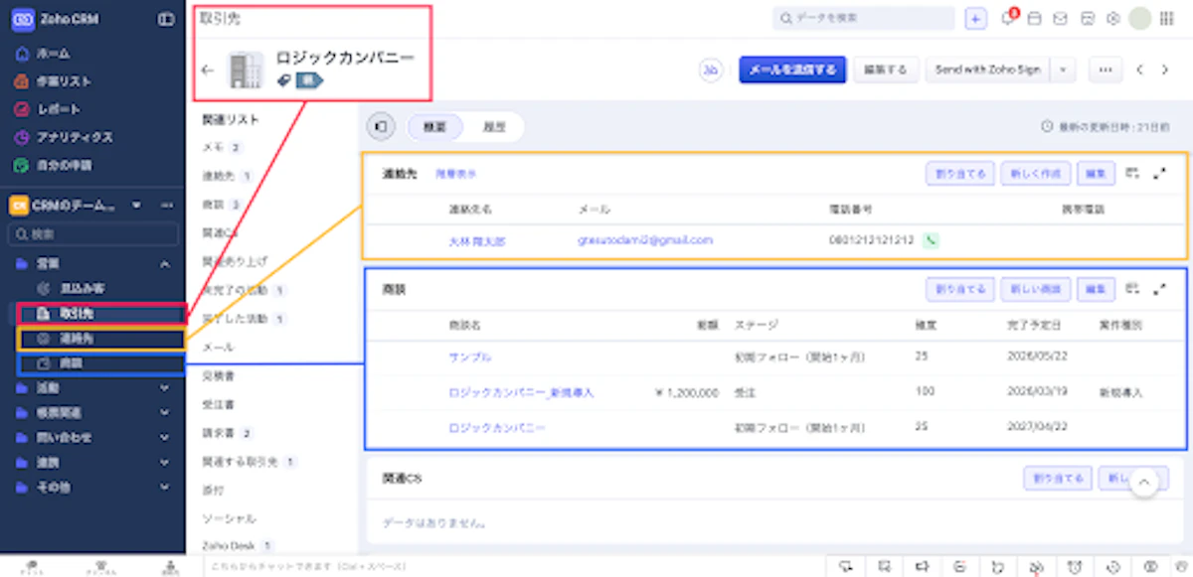The height and width of the screenshot is (577, 1193).
Task: Open notifications with red badge
Action: 1009,18
